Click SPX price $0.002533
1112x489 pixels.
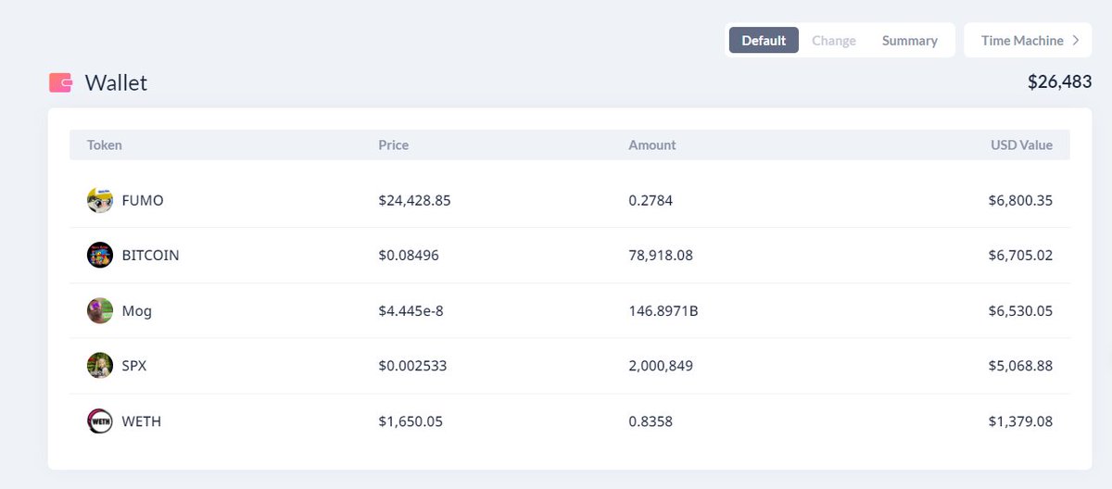(412, 366)
